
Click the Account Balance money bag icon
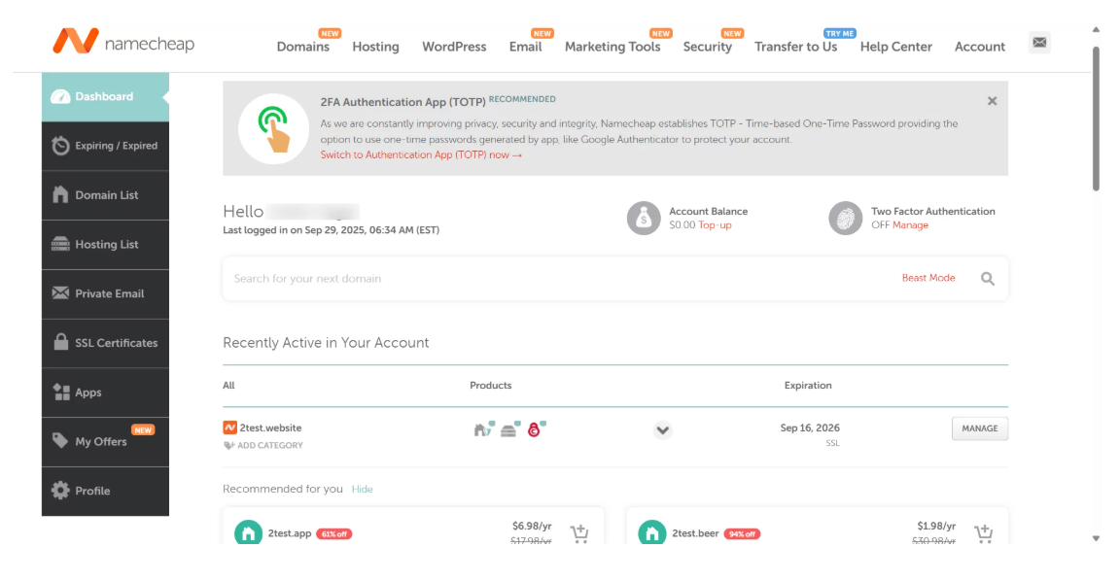(644, 219)
